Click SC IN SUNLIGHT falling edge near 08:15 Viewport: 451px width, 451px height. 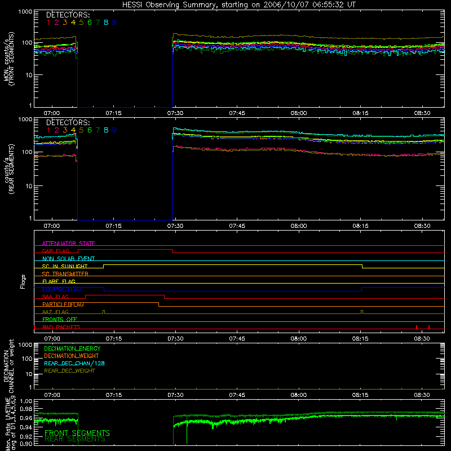(x=362, y=266)
